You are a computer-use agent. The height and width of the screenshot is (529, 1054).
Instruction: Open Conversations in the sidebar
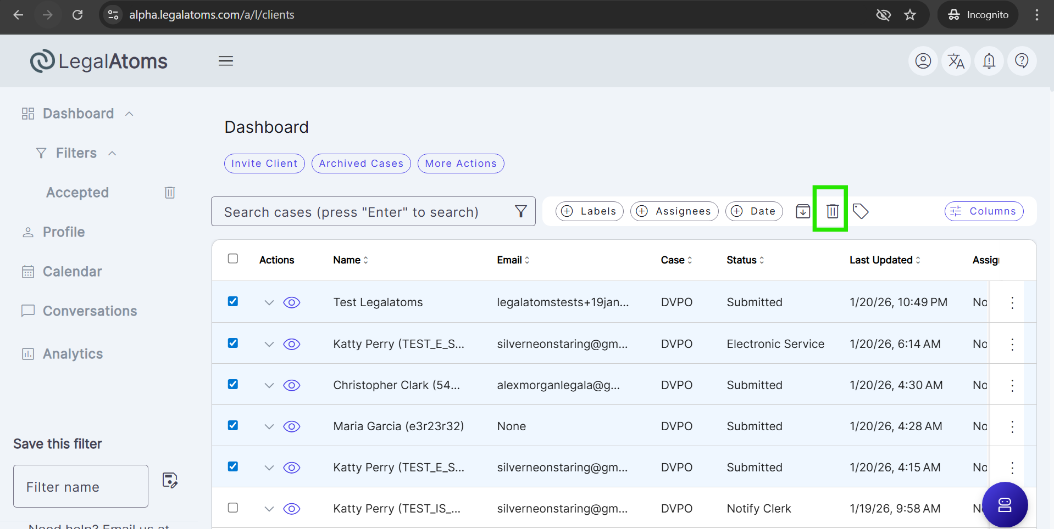(x=90, y=311)
